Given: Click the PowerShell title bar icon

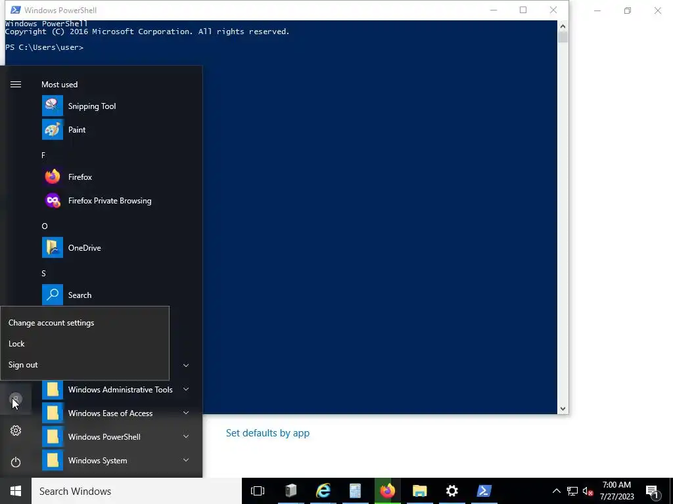Looking at the screenshot, I should pos(16,10).
